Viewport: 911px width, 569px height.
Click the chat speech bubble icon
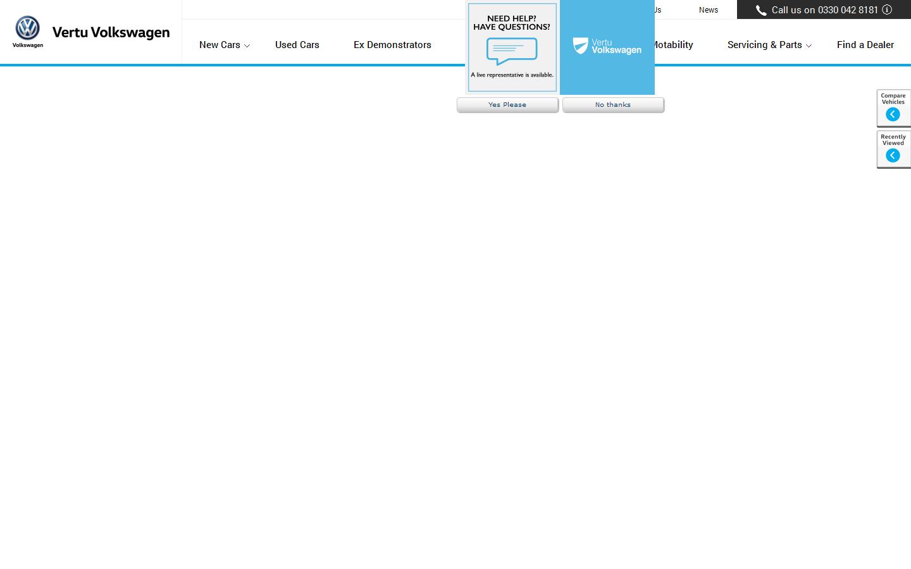pos(512,51)
